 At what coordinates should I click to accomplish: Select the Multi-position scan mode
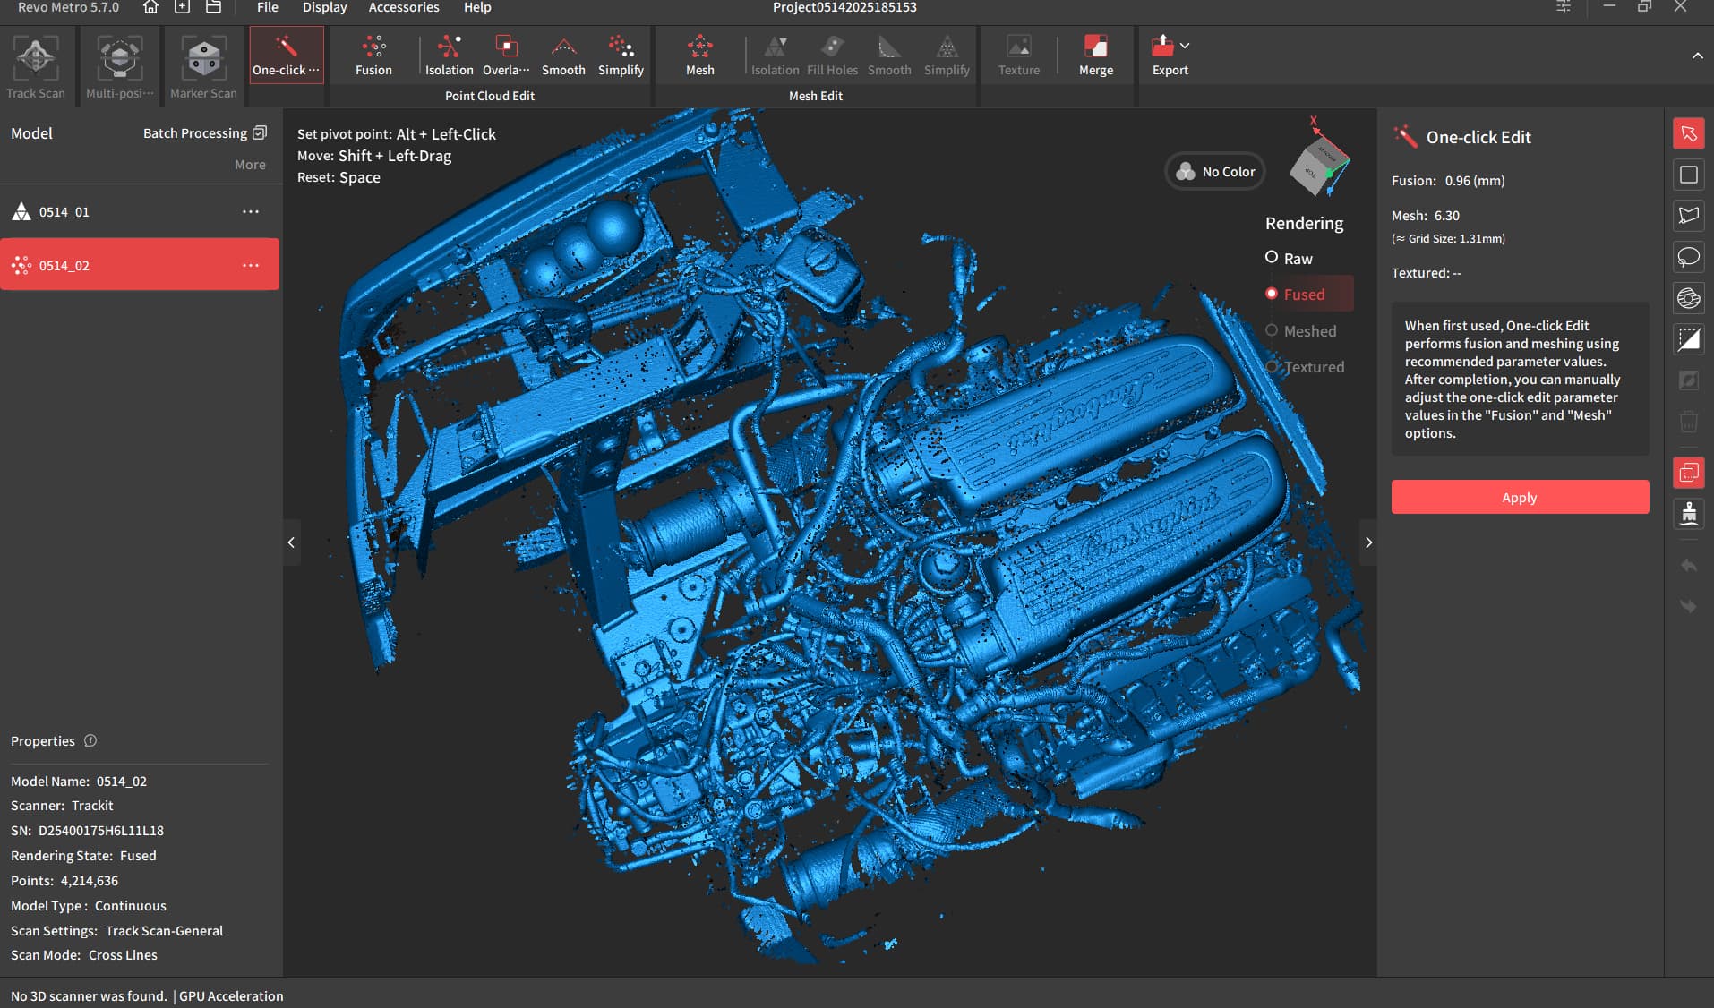[x=120, y=67]
